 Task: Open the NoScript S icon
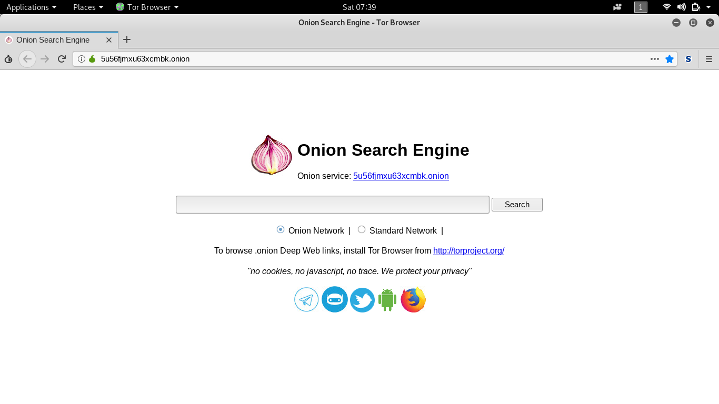click(688, 59)
